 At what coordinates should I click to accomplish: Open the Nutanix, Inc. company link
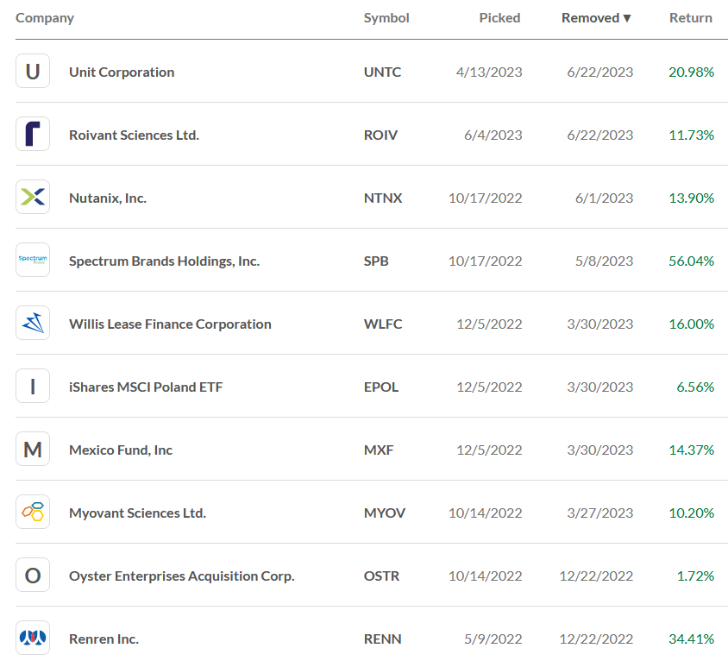point(108,198)
